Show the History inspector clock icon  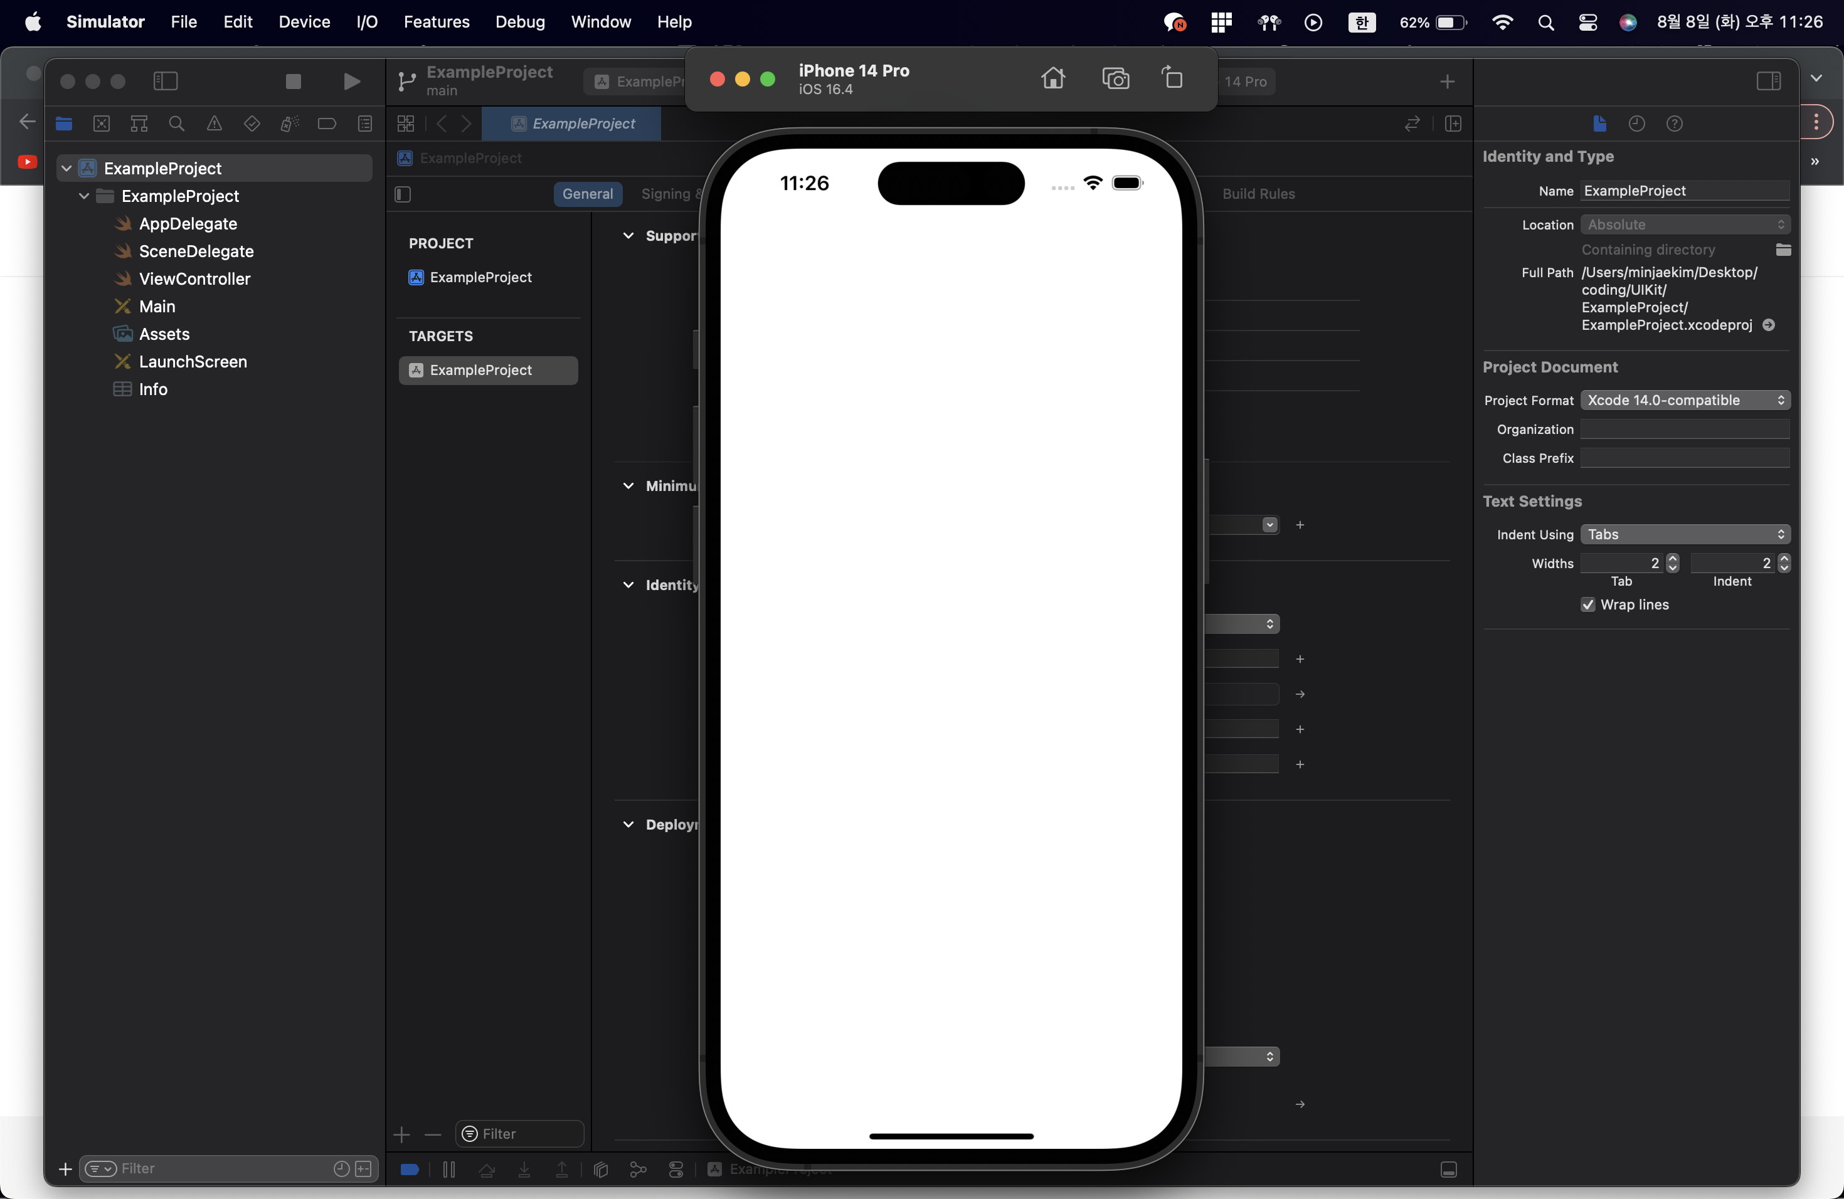click(1636, 123)
